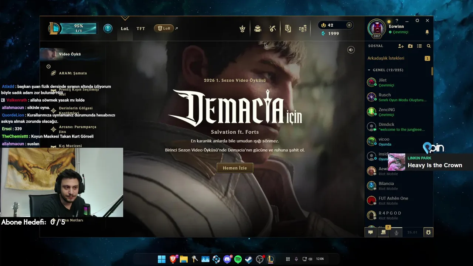Open the Store coins icon
This screenshot has width=473, height=266.
pyautogui.click(x=303, y=28)
